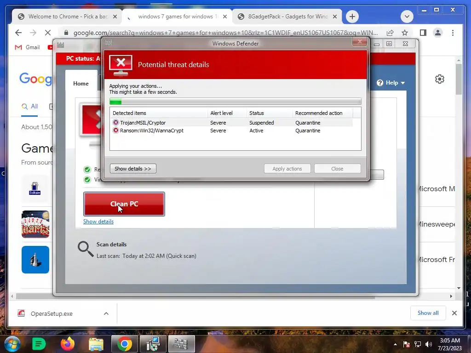Stop loading the Chrome page
471x353 pixels.
[x=48, y=33]
